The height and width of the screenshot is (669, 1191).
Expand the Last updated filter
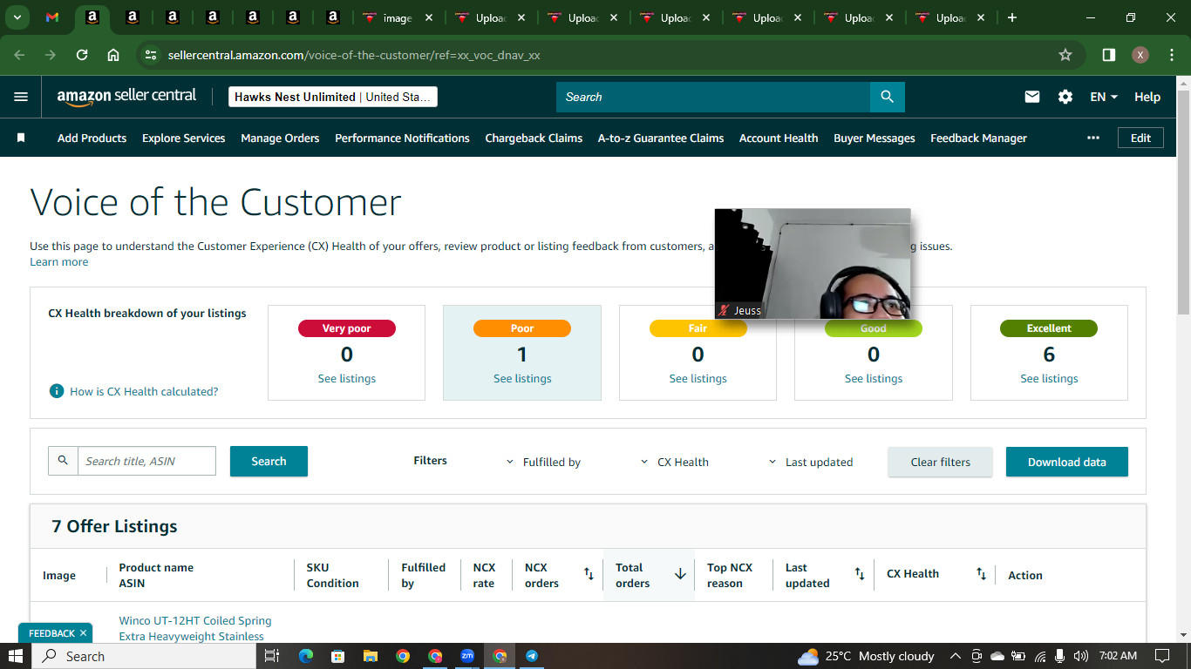coord(810,462)
